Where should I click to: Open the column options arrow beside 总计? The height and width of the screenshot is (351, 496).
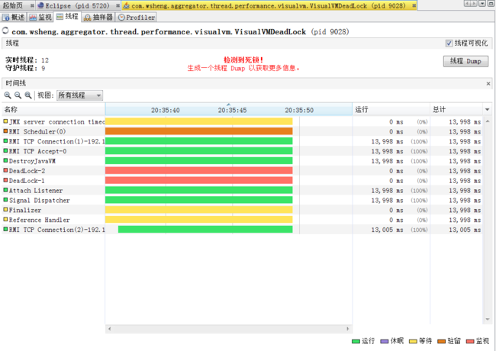[487, 109]
